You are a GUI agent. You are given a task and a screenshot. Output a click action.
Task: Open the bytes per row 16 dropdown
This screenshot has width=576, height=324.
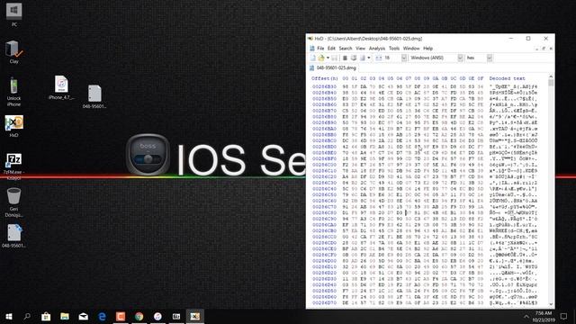click(404, 58)
